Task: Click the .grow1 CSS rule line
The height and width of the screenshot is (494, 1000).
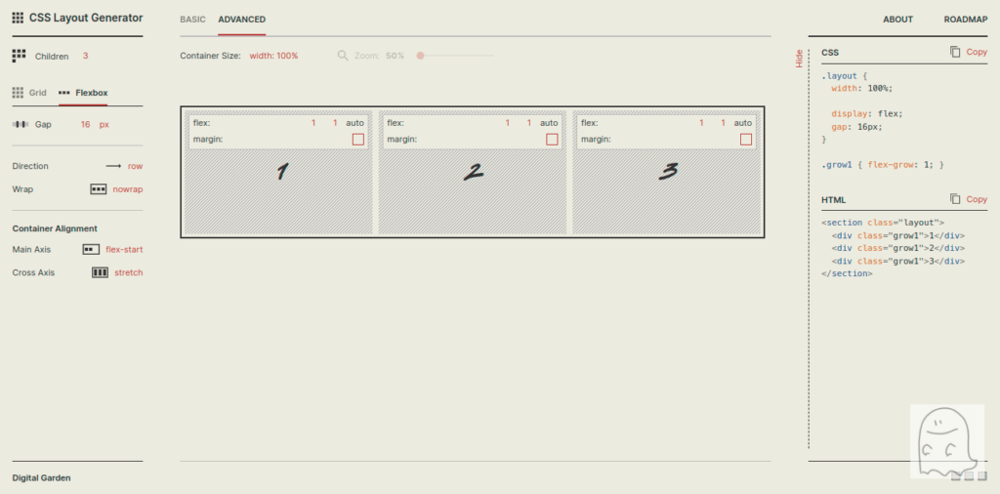Action: tap(883, 164)
